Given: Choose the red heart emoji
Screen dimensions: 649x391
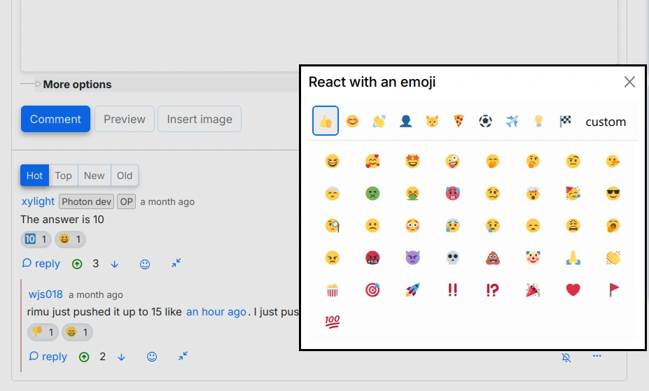Looking at the screenshot, I should click(x=573, y=290).
